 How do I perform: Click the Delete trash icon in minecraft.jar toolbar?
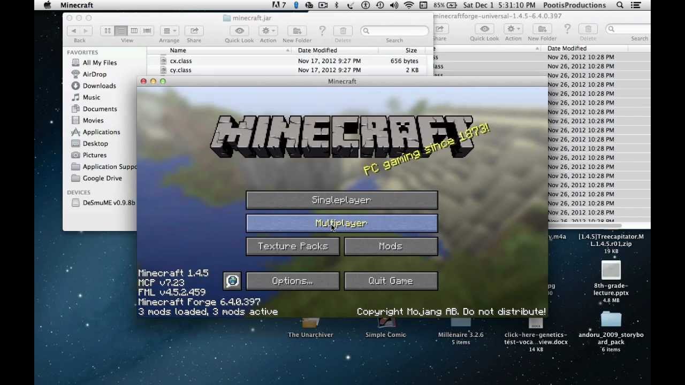[x=343, y=31]
